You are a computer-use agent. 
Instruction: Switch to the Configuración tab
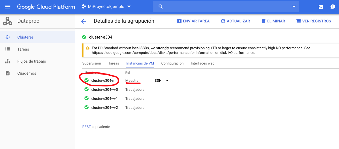click(x=172, y=63)
